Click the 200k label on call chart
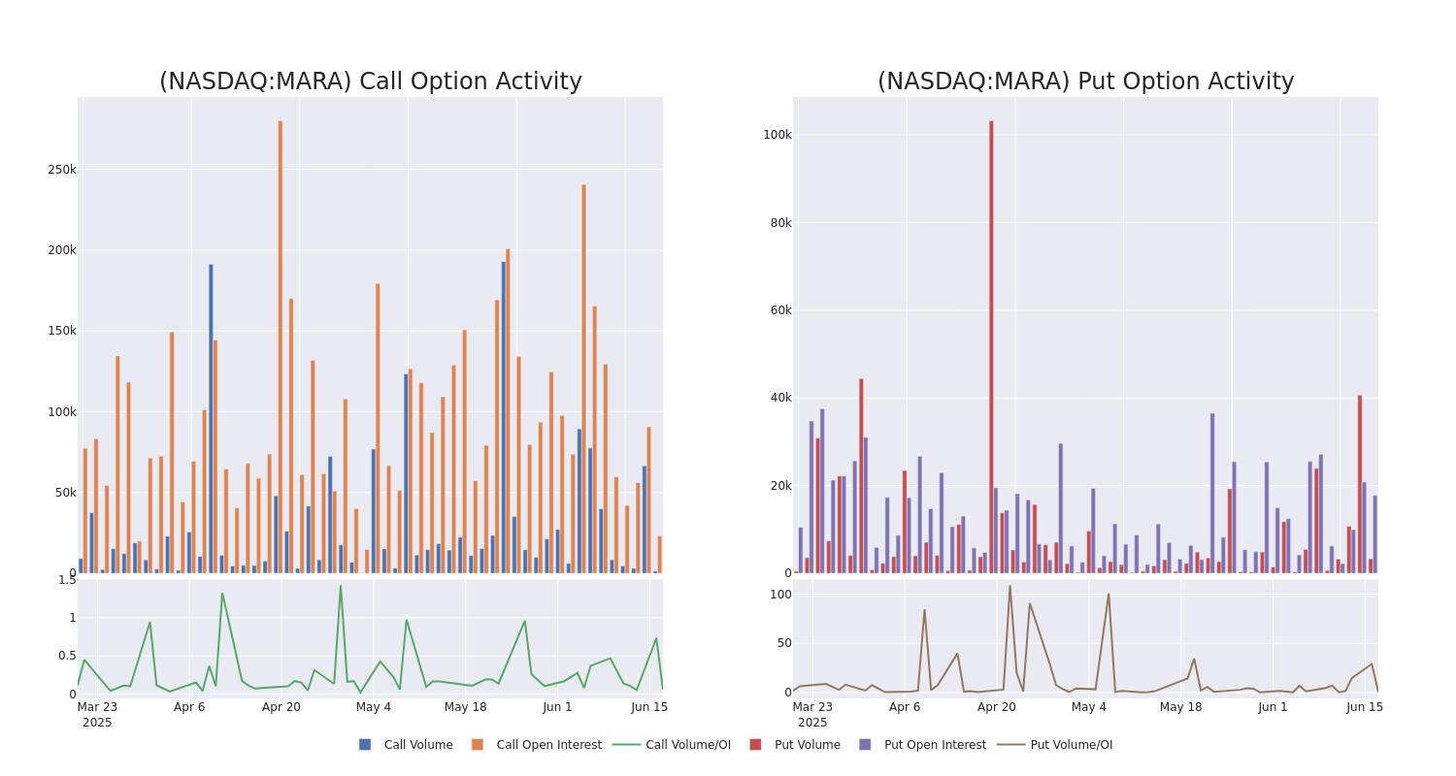This screenshot has height=776, width=1456. coord(62,250)
